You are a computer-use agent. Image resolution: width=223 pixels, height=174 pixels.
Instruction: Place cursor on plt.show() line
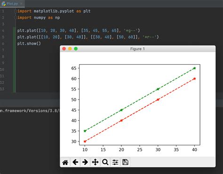pos(29,43)
